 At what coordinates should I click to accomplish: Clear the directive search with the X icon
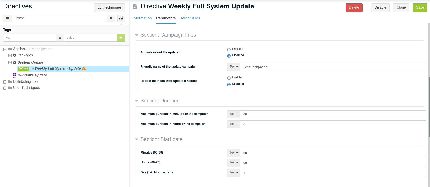pyautogui.click(x=111, y=18)
